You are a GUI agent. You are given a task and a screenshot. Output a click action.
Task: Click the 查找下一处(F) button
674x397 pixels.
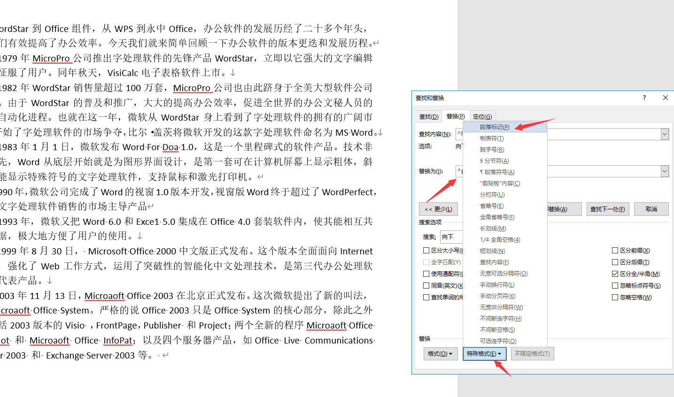point(608,209)
